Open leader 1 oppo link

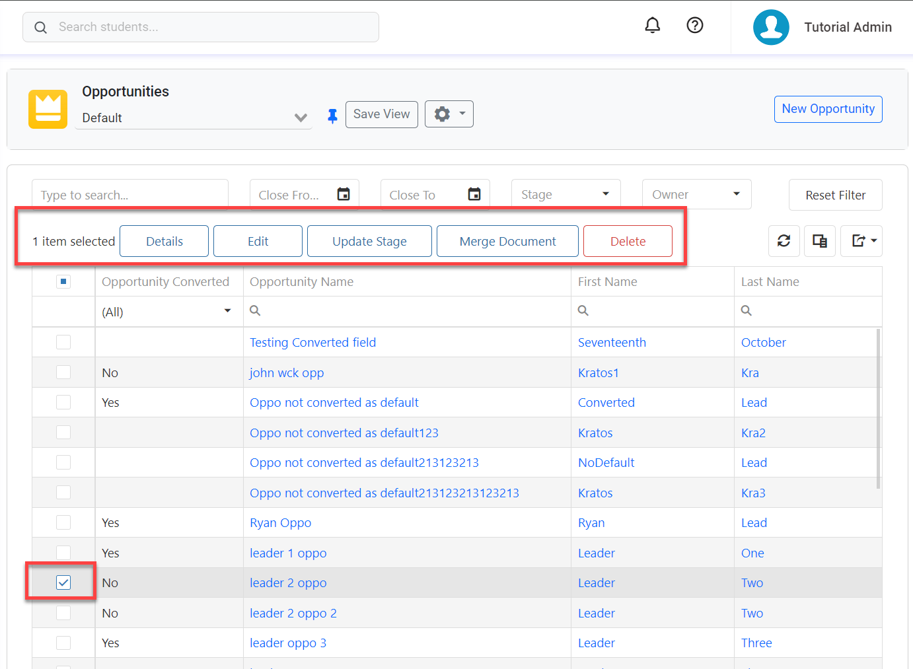click(x=288, y=553)
